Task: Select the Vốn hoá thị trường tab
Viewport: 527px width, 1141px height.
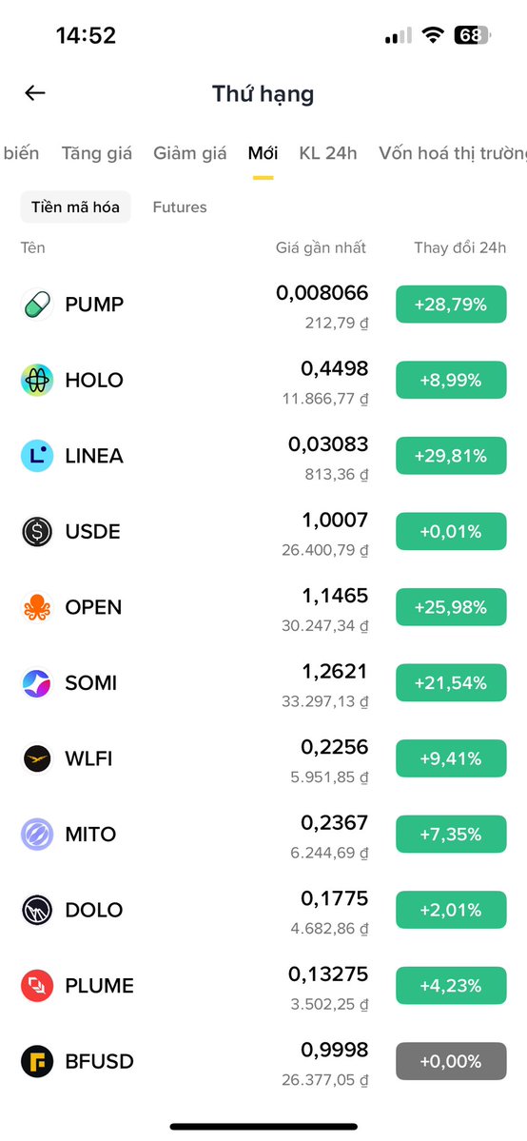Action: 452,153
